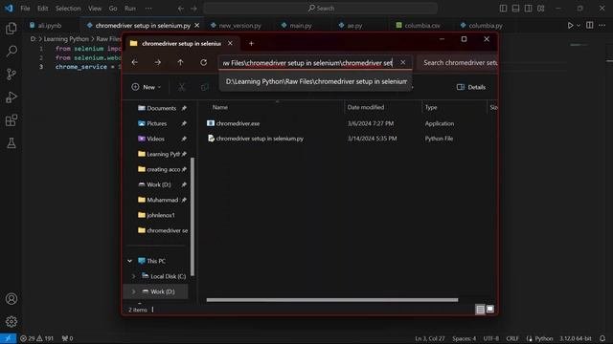Open the Edit menu in VS Code
This screenshot has height=344, width=613.
42,9
